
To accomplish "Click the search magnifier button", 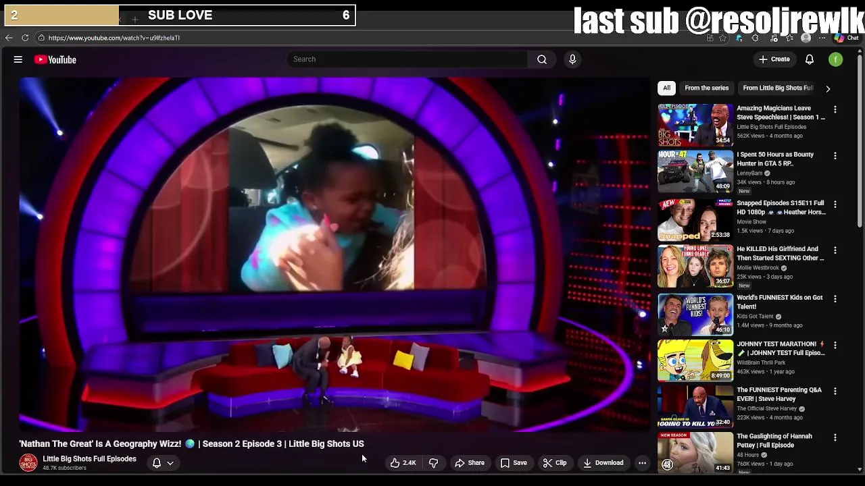I will pos(542,59).
